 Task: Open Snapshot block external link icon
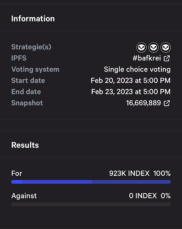pos(167,103)
